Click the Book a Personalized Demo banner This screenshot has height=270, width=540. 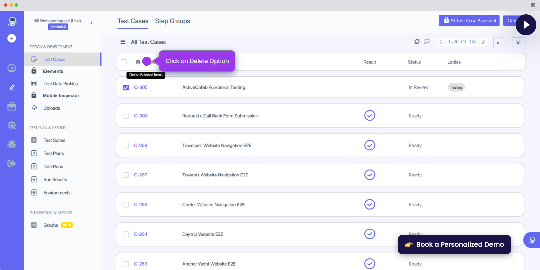[x=454, y=244]
